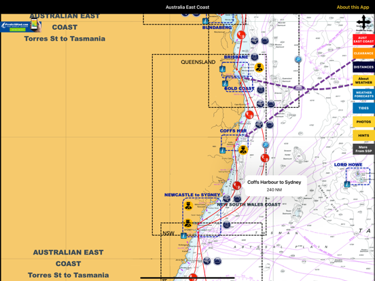Tap the BUNDABERG chart label
This screenshot has height=281, width=375.
(x=217, y=27)
